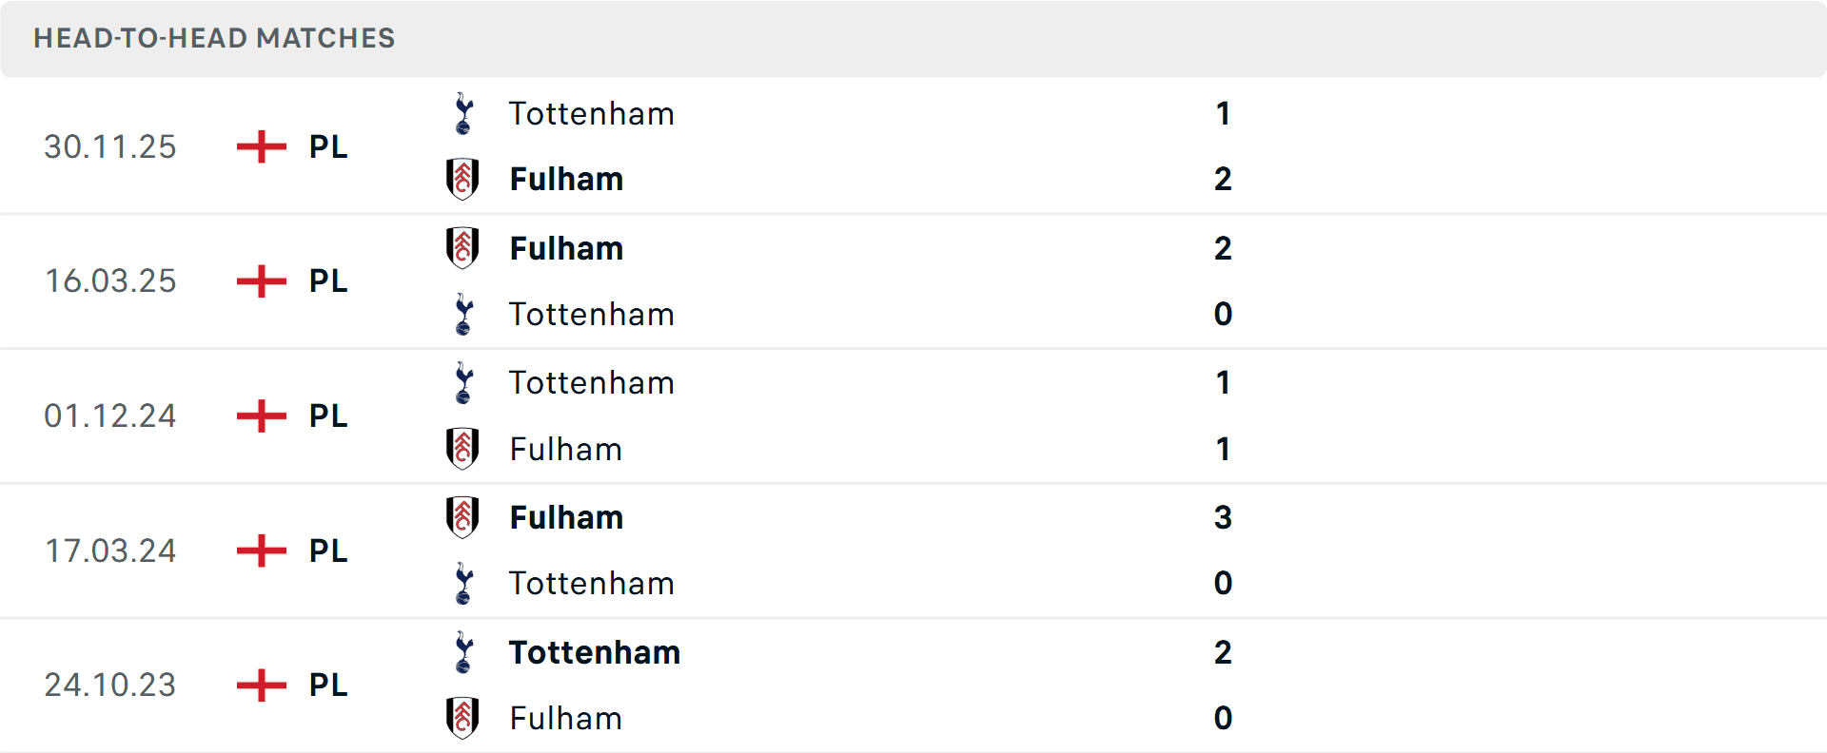Click the Tottenham crest in the 24.10.23 match
The image size is (1827, 753).
[x=463, y=653]
